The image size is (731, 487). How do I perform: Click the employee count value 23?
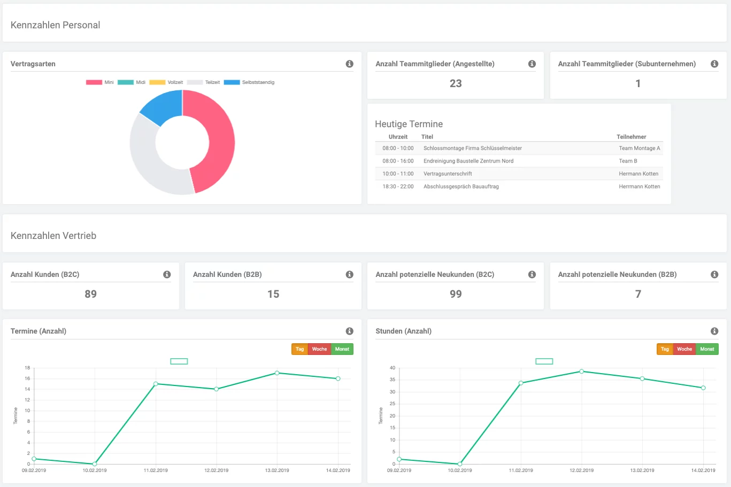pyautogui.click(x=456, y=83)
